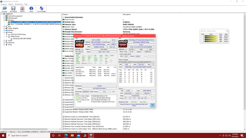Expand the Video Adapter node
This screenshot has height=138, width=246.
pos(4,28)
